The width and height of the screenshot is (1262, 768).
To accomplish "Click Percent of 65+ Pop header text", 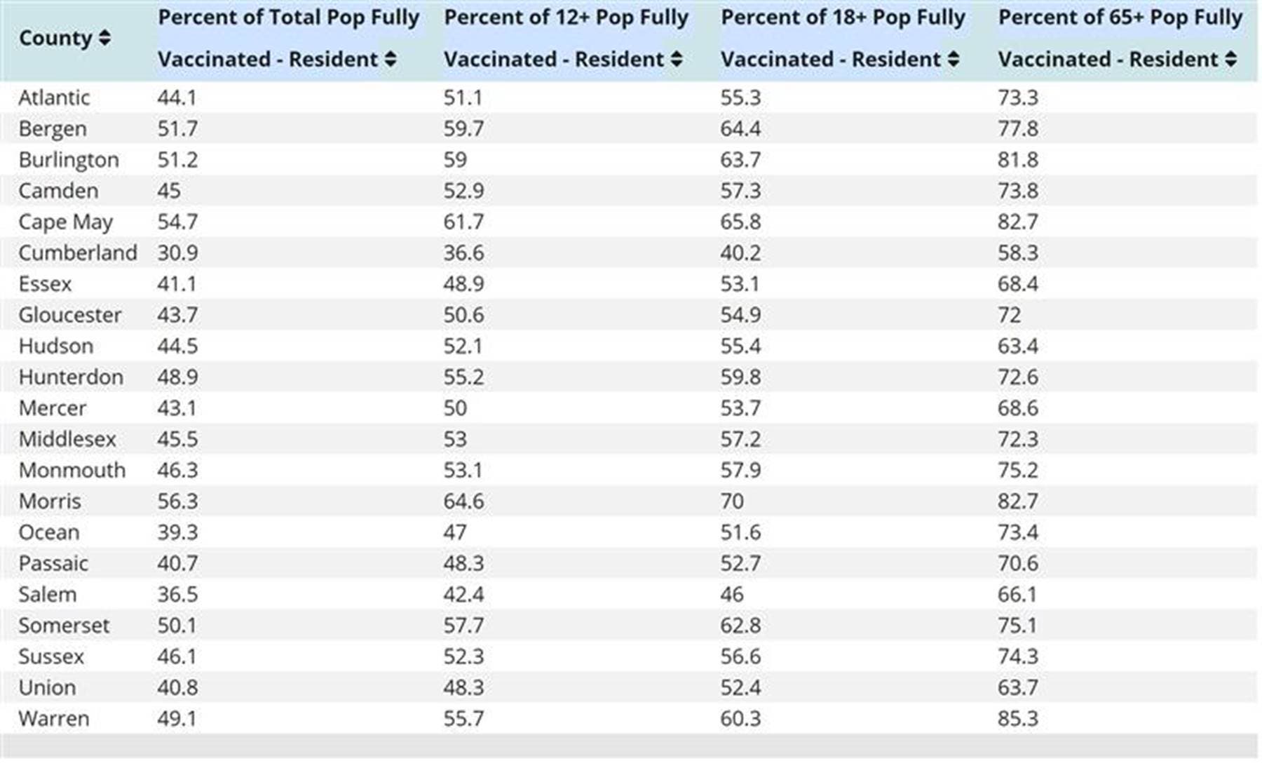I will click(x=1120, y=18).
